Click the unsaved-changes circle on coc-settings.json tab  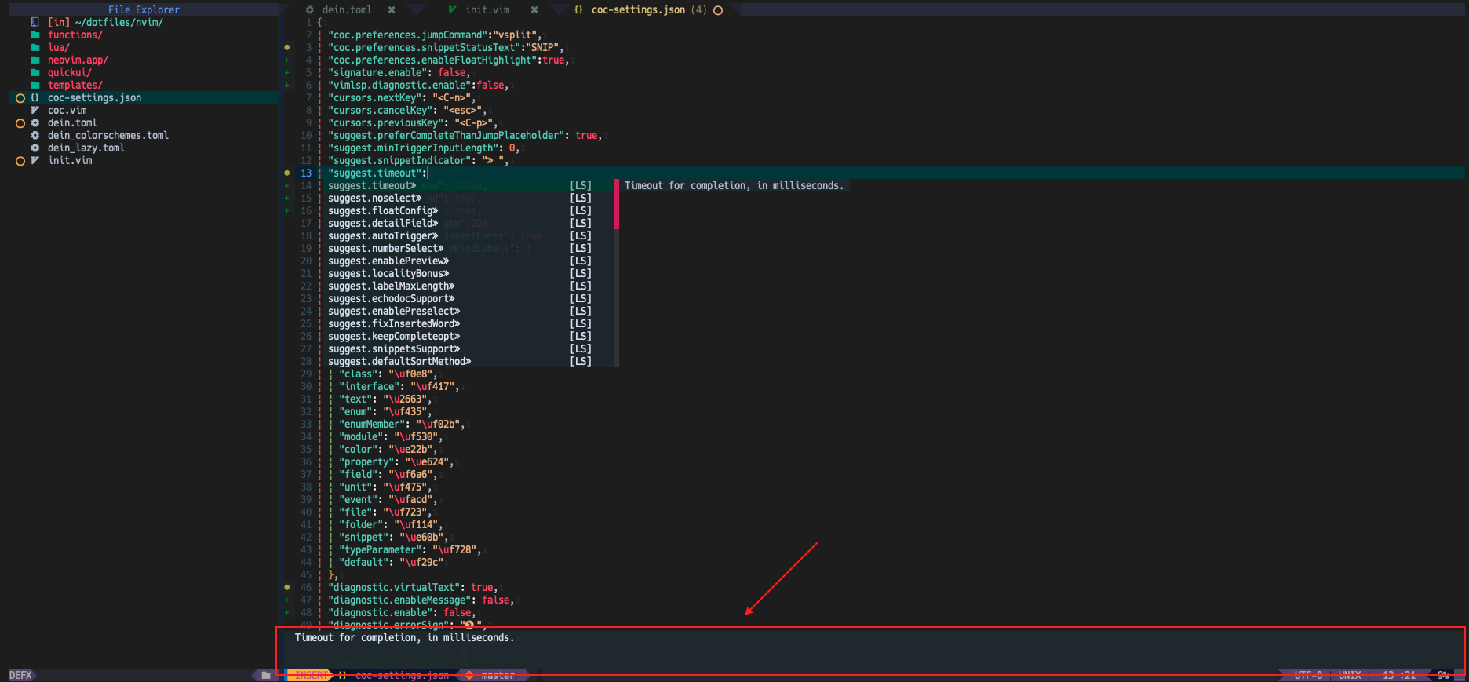(x=718, y=10)
